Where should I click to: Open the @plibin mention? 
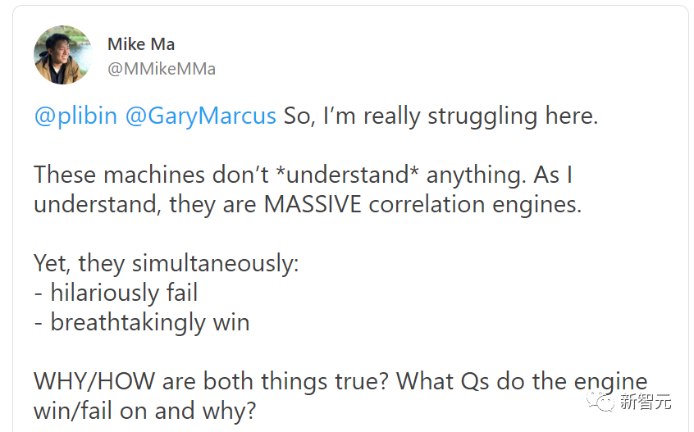pos(75,116)
